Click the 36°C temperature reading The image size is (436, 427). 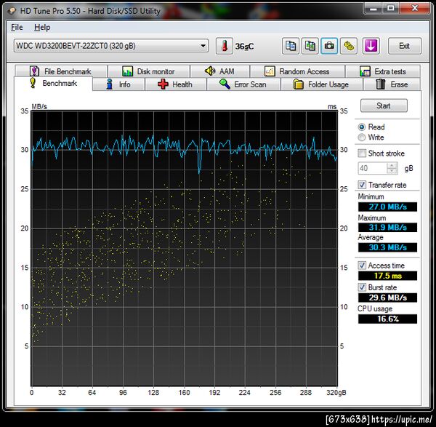(x=244, y=47)
